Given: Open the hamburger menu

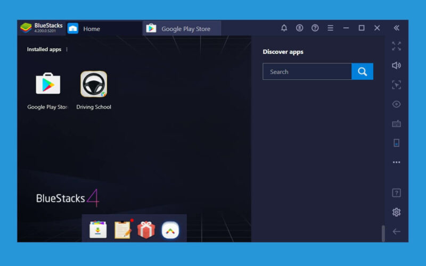Looking at the screenshot, I should click(330, 28).
